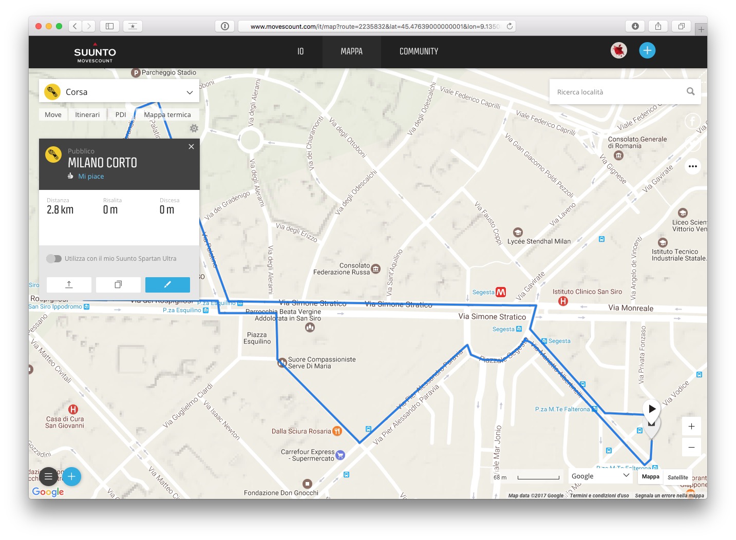This screenshot has height=540, width=736.
Task: Select the San Siro Ippodromo stop icon
Action: pyautogui.click(x=86, y=307)
